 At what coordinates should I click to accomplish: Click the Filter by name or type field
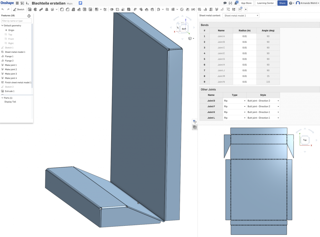[16, 21]
